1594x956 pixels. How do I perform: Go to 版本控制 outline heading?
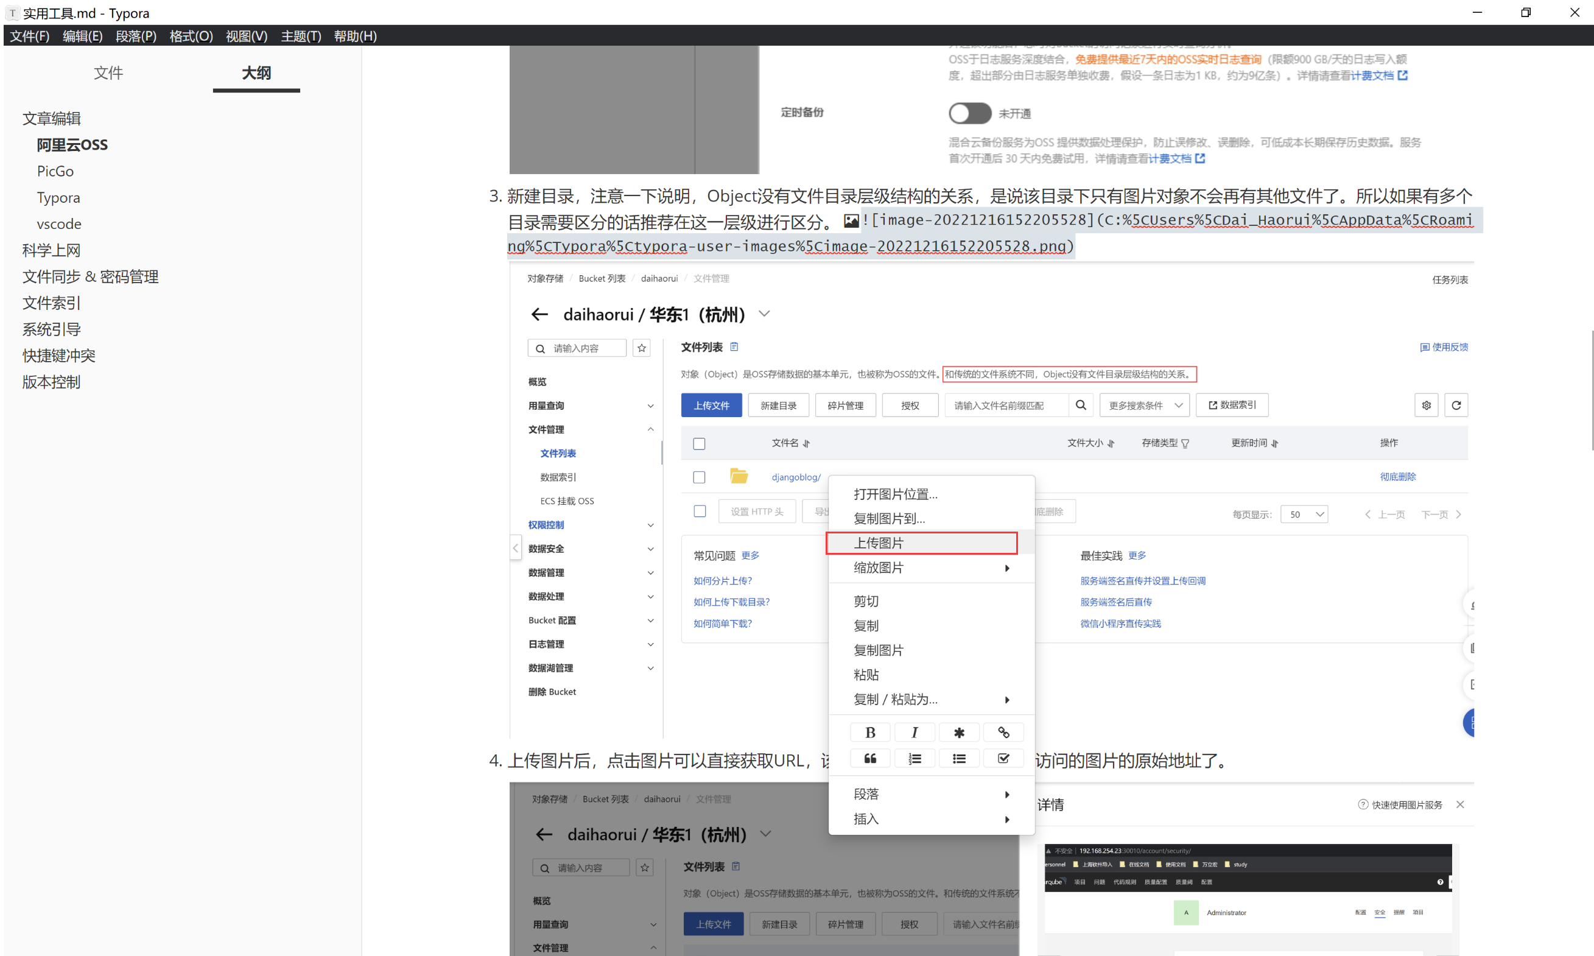(52, 382)
